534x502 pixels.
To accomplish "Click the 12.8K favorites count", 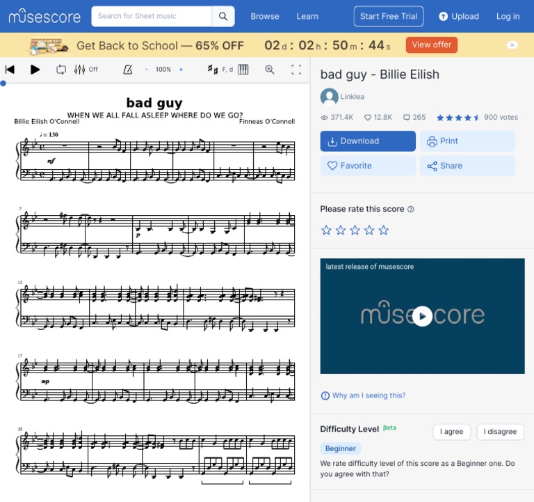I will [378, 117].
